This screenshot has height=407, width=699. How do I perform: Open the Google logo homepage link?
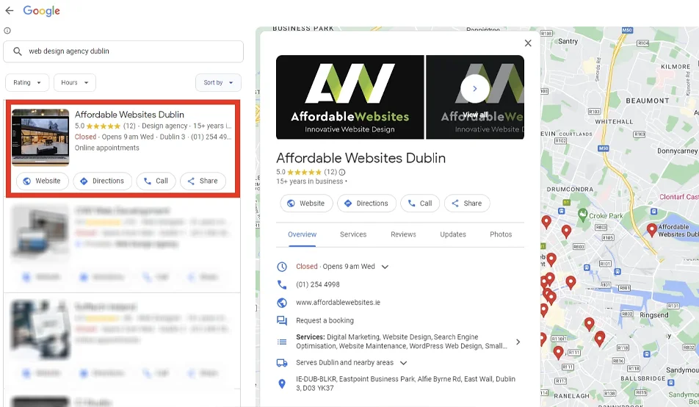pyautogui.click(x=41, y=11)
